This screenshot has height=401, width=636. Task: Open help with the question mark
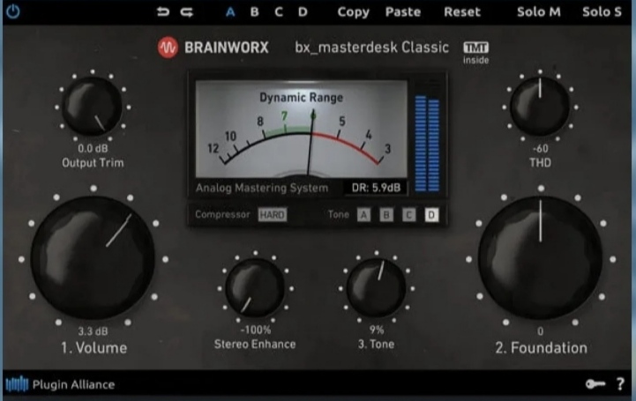point(620,383)
